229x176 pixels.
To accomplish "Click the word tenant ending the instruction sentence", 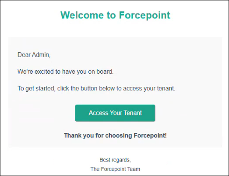I will pyautogui.click(x=166, y=89).
